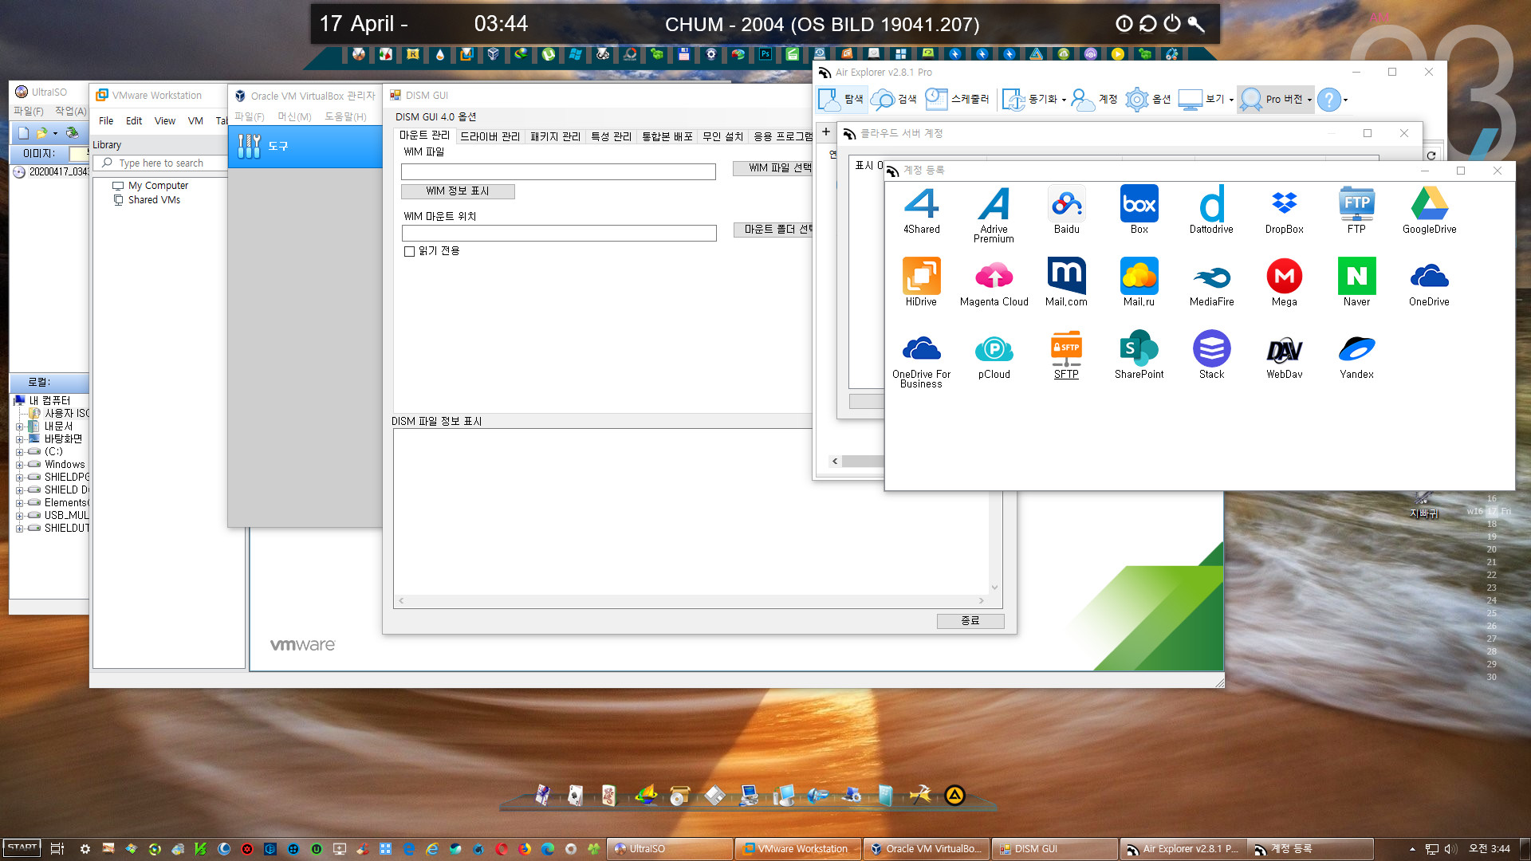The width and height of the screenshot is (1531, 861).
Task: Switch to 특성 관리 tab
Action: [x=611, y=136]
